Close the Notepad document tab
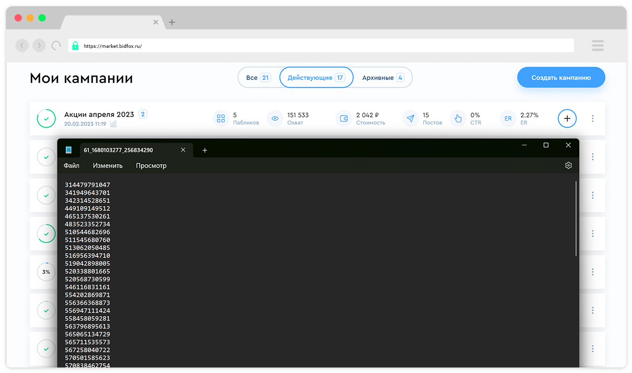 (183, 150)
